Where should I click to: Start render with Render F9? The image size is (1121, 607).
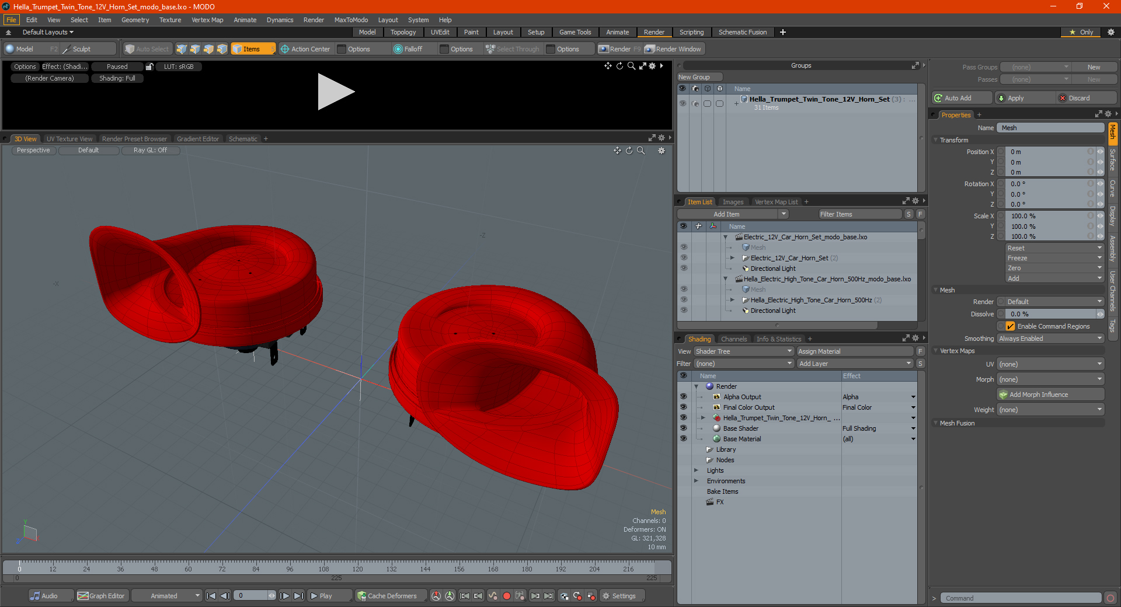pos(619,49)
